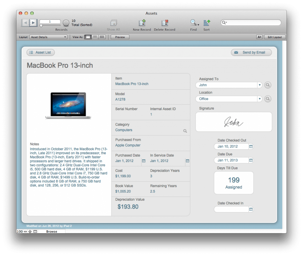This screenshot has height=256, width=303.
Task: Click the zoom in icon in status bar
Action: coord(30,231)
